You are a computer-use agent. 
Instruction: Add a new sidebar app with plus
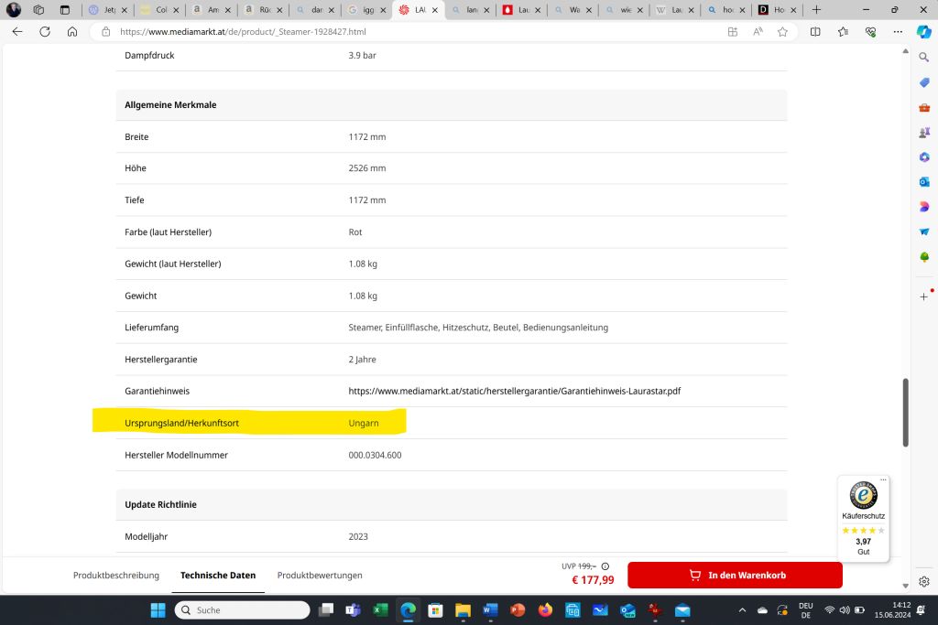tap(923, 296)
